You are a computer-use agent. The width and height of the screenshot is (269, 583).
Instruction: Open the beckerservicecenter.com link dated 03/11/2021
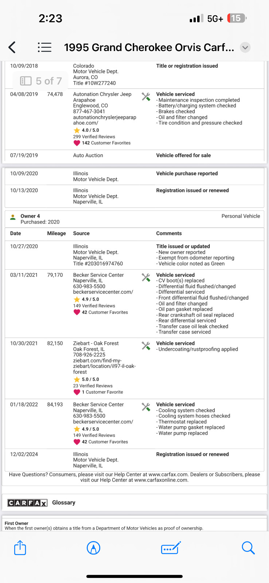(x=103, y=292)
